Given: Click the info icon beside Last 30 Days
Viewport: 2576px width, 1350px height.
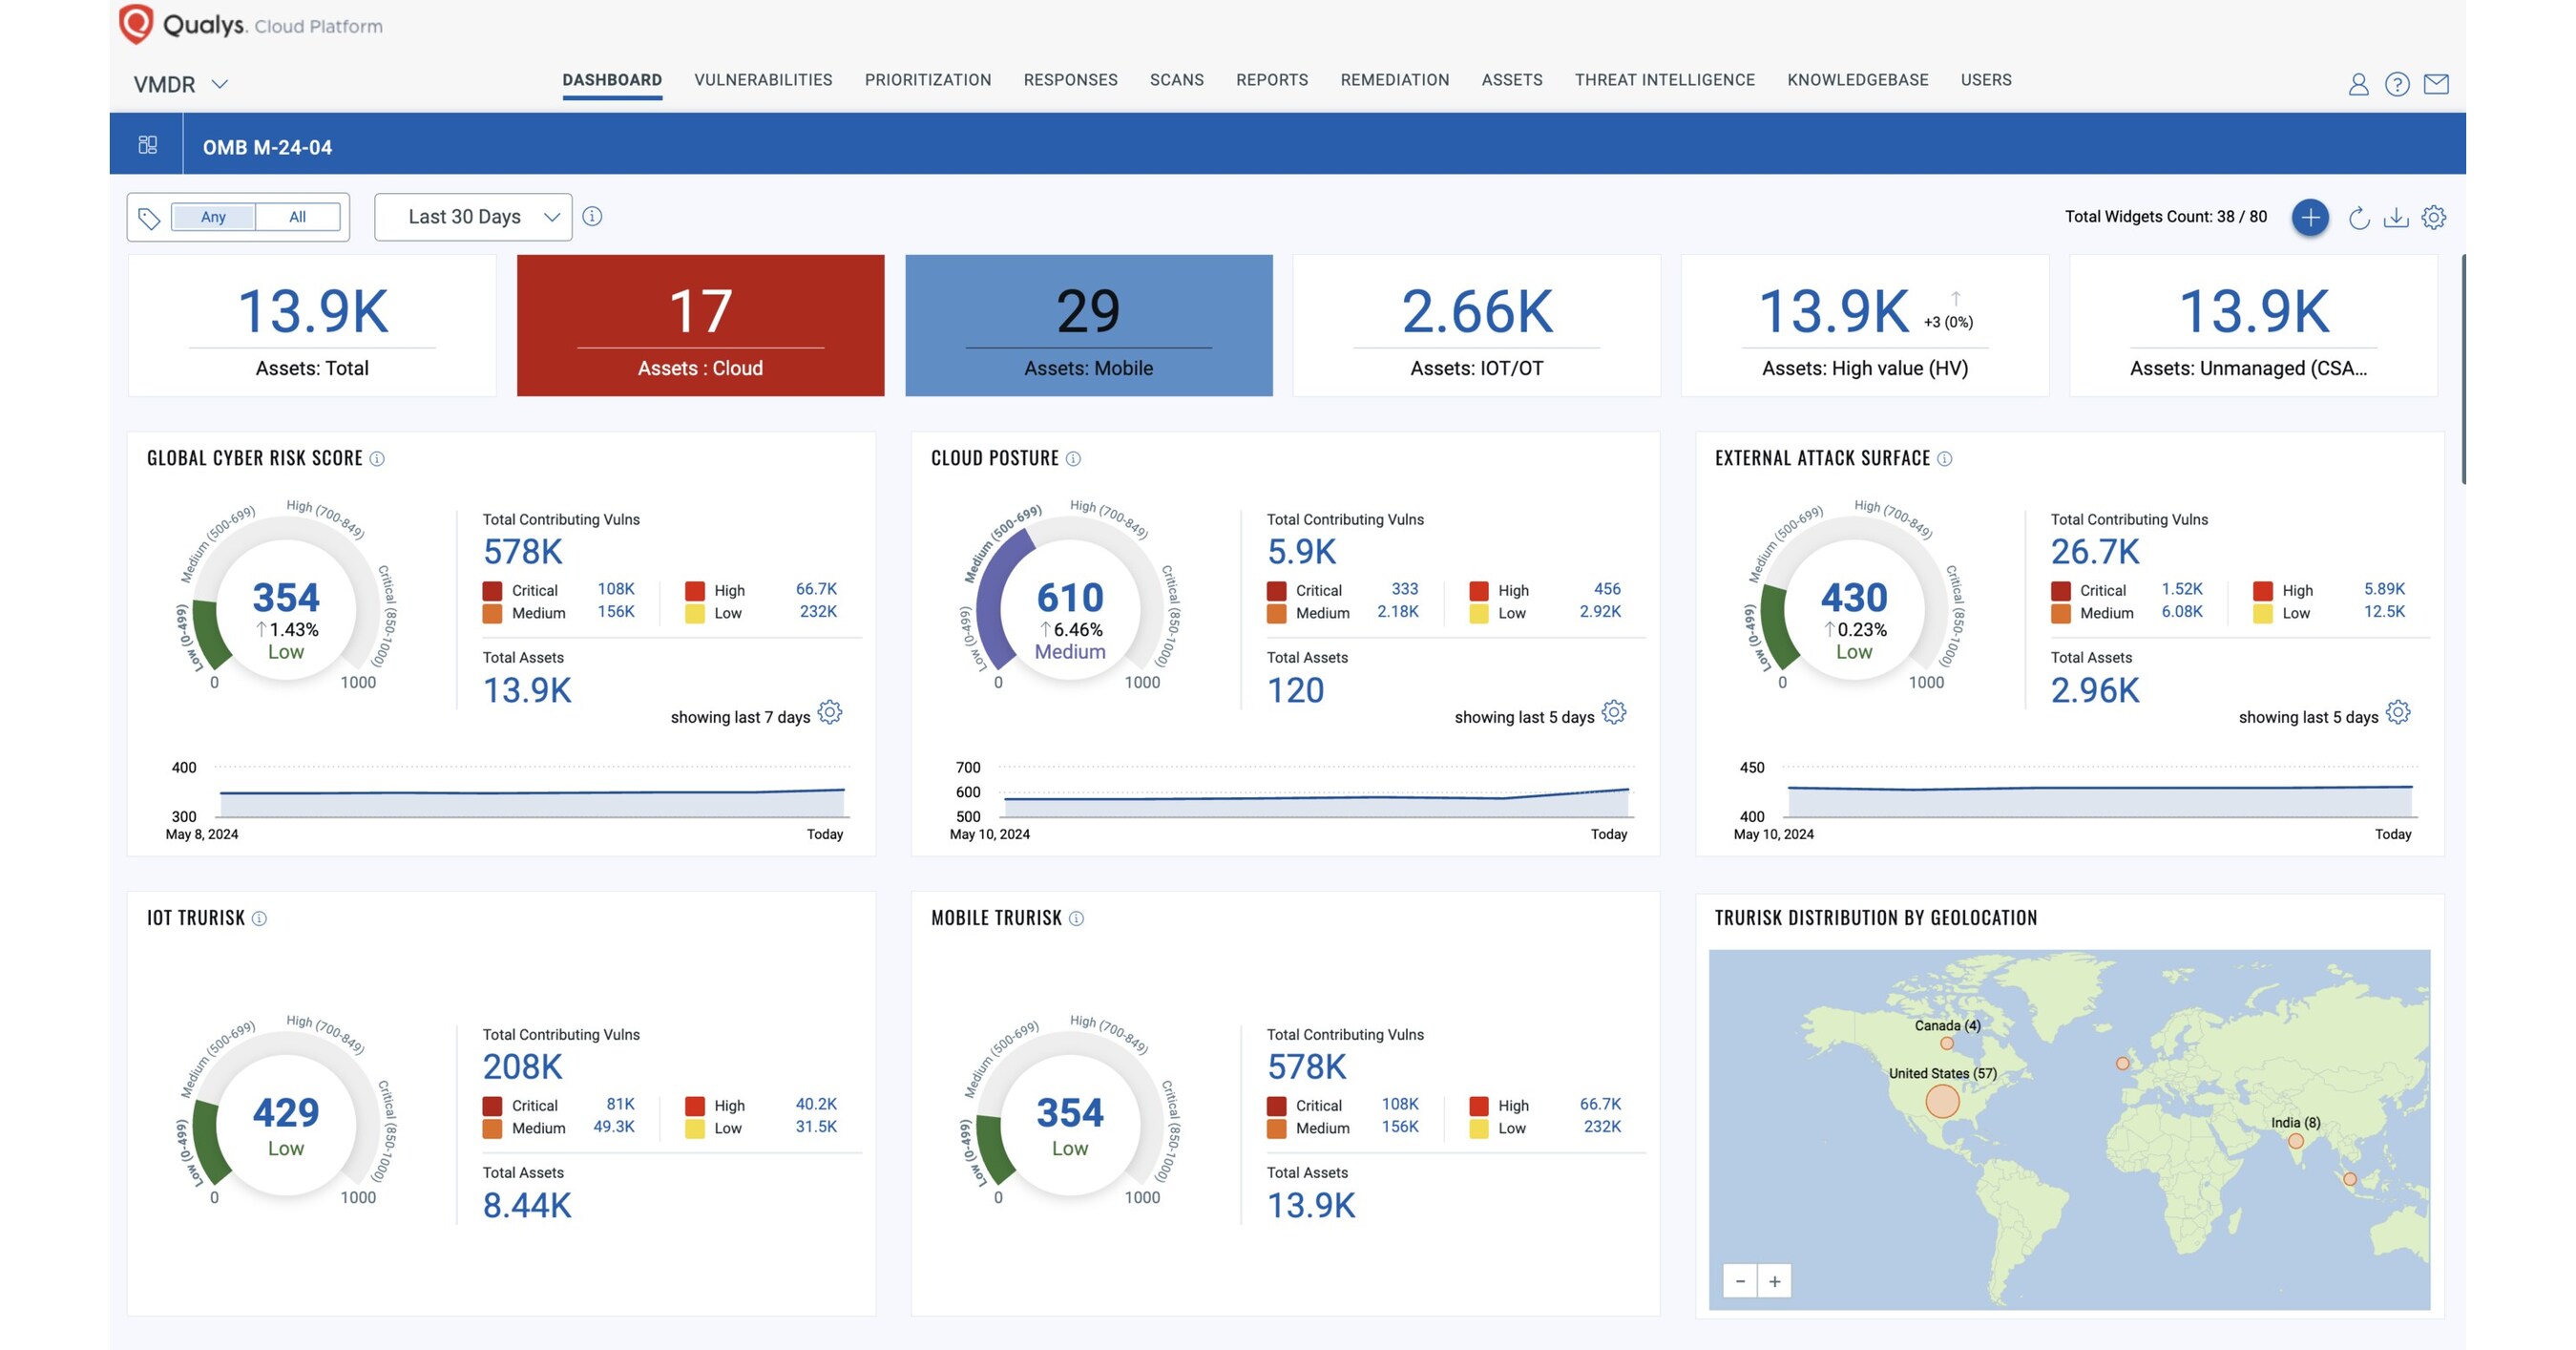Looking at the screenshot, I should point(592,216).
